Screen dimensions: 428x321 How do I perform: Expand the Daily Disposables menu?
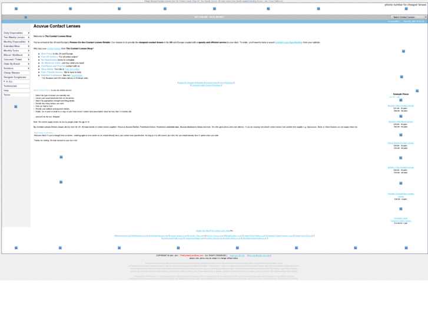click(x=16, y=33)
